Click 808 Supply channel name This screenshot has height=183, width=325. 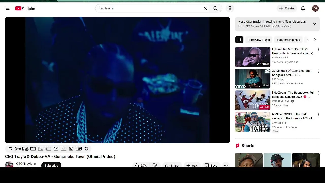(278, 79)
